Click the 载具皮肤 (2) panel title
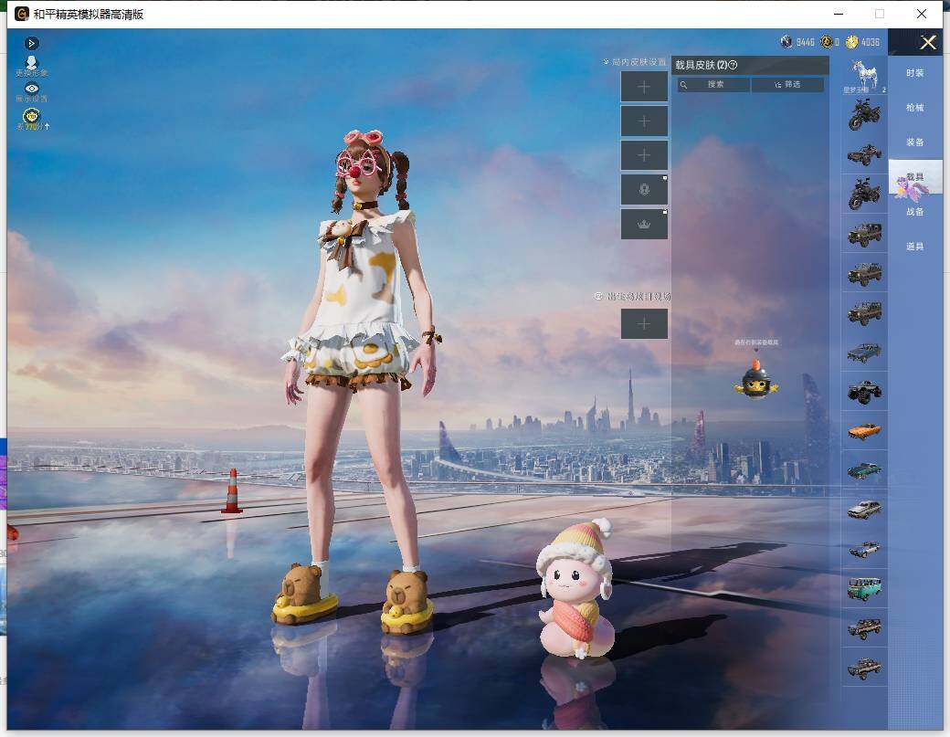The image size is (950, 737). (x=701, y=65)
